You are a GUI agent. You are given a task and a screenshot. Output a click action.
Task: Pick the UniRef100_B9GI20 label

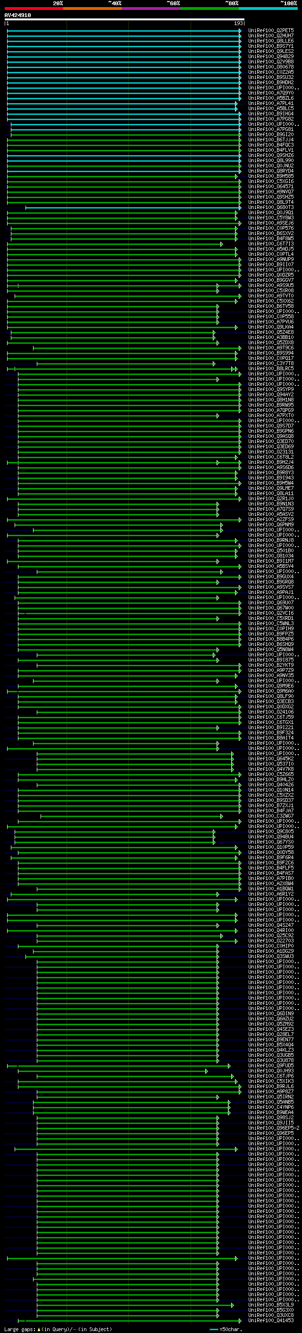click(271, 135)
